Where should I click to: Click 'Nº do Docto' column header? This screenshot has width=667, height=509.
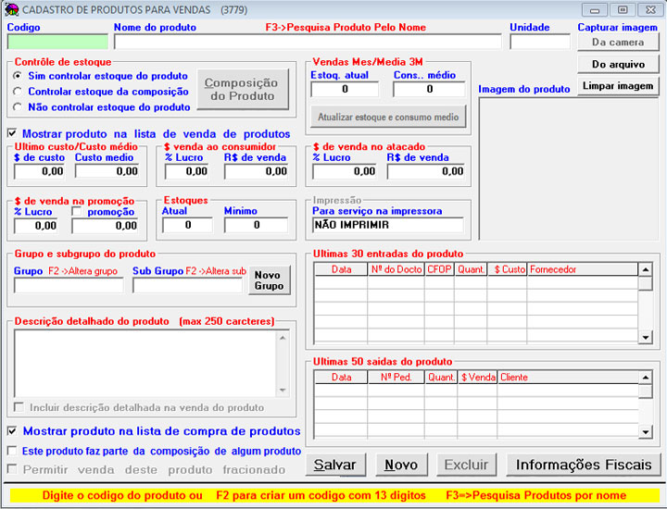(396, 269)
